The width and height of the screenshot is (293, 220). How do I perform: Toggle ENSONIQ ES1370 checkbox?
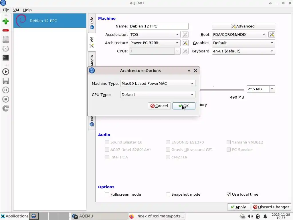(168, 142)
